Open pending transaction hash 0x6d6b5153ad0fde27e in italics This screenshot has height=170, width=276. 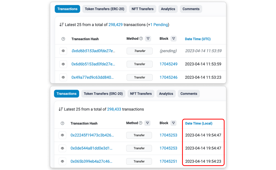[x=93, y=51]
